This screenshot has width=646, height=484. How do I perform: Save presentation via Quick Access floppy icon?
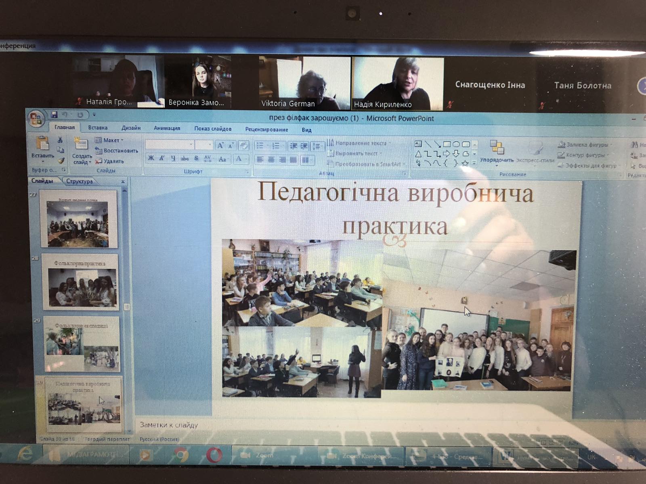point(54,115)
